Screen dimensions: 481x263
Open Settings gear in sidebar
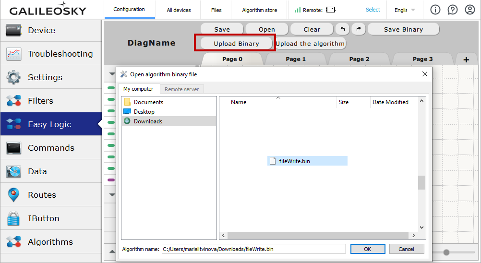point(51,77)
